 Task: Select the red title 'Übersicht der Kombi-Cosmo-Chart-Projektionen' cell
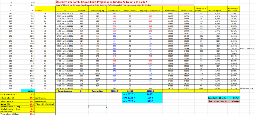coord(101,2)
